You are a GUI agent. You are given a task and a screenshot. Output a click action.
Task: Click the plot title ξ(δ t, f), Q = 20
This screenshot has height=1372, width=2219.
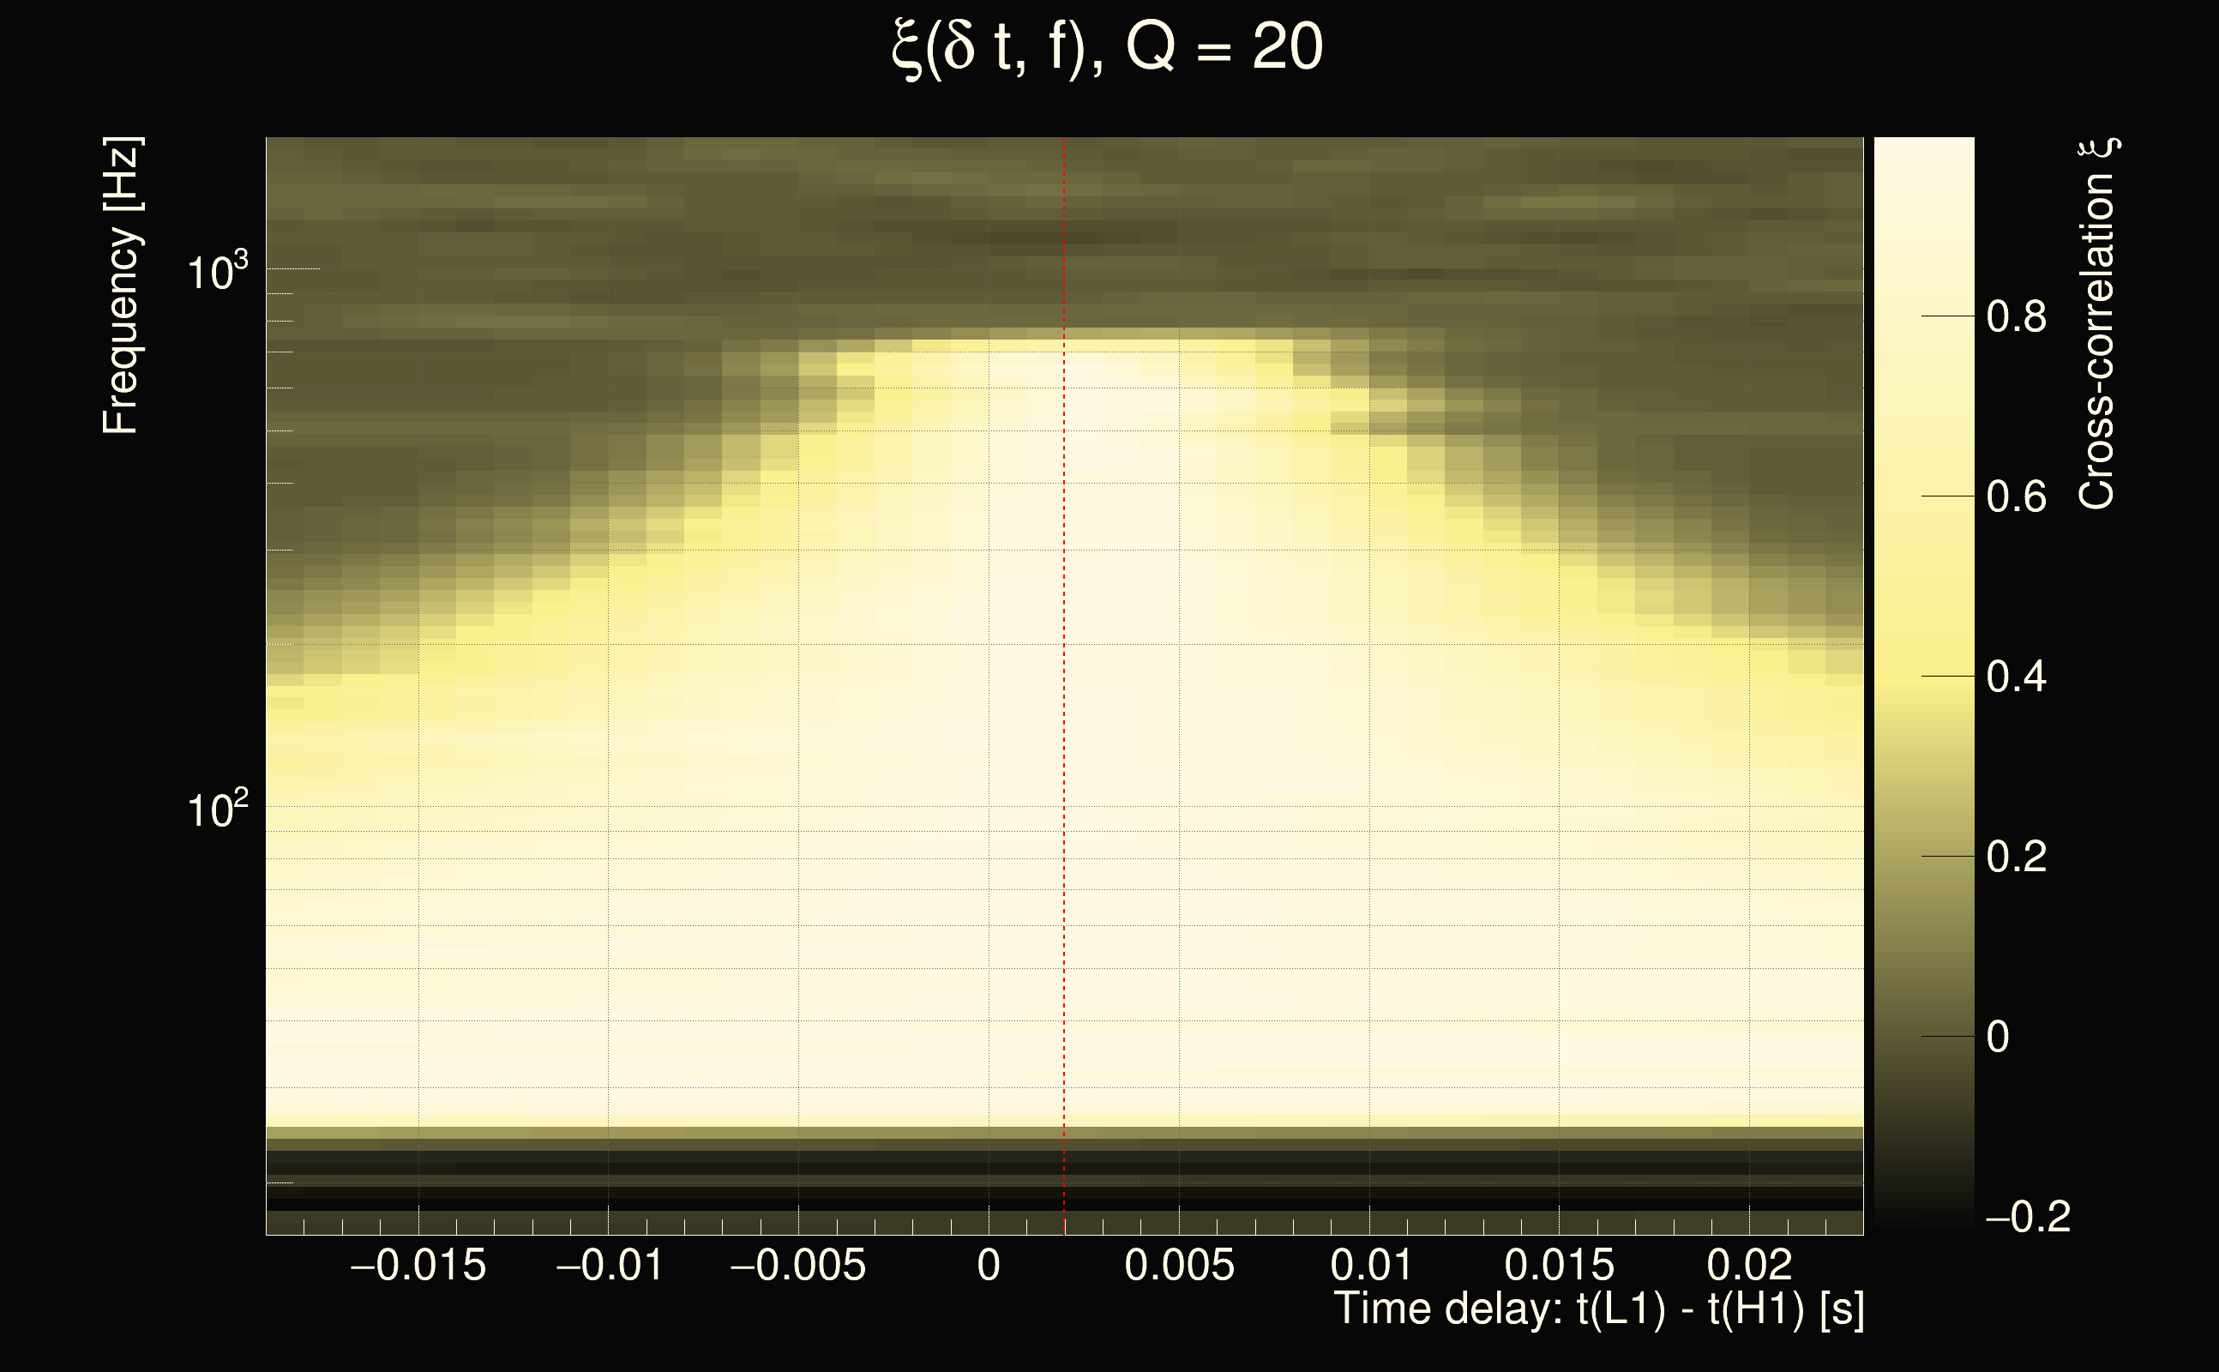pos(1107,49)
